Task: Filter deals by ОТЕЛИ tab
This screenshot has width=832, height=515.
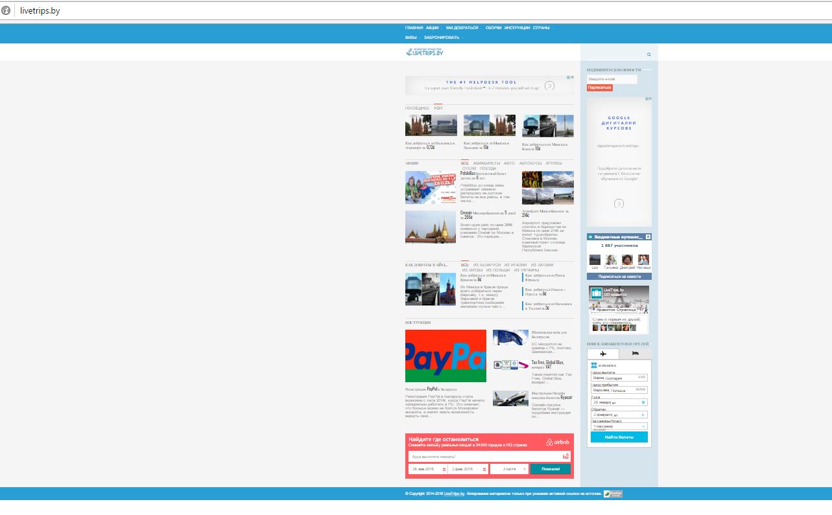Action: click(469, 168)
